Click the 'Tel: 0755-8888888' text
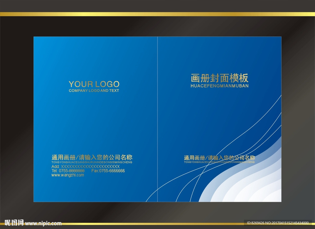The height and width of the screenshot is (229, 315). 68,171
